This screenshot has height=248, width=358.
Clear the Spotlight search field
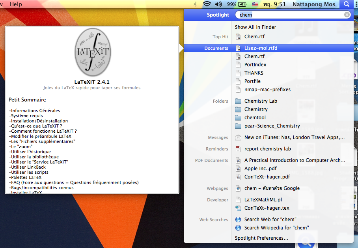(347, 15)
